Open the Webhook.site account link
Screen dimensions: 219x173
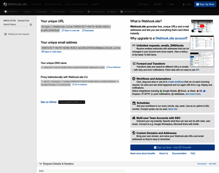(171, 38)
